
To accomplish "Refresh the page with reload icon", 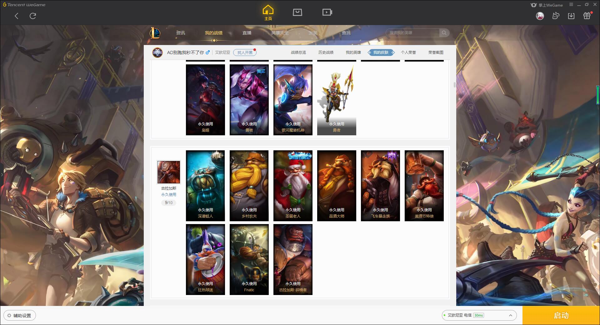I will [33, 16].
